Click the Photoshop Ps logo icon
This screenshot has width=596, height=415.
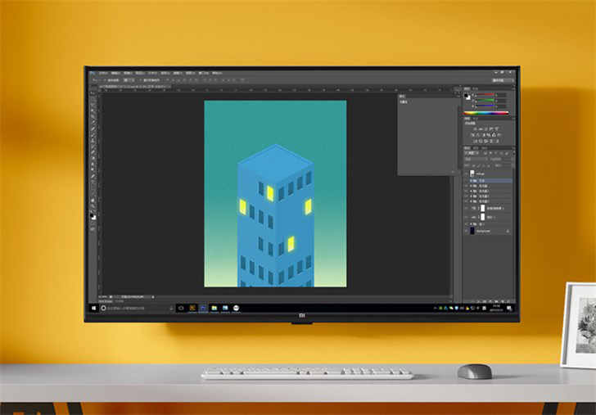pyautogui.click(x=90, y=73)
